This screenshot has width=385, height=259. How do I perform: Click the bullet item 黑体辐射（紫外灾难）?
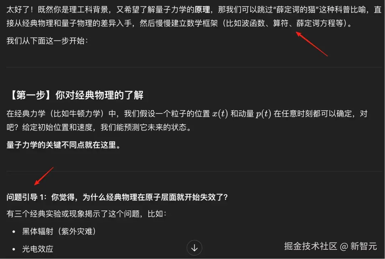tap(59, 231)
